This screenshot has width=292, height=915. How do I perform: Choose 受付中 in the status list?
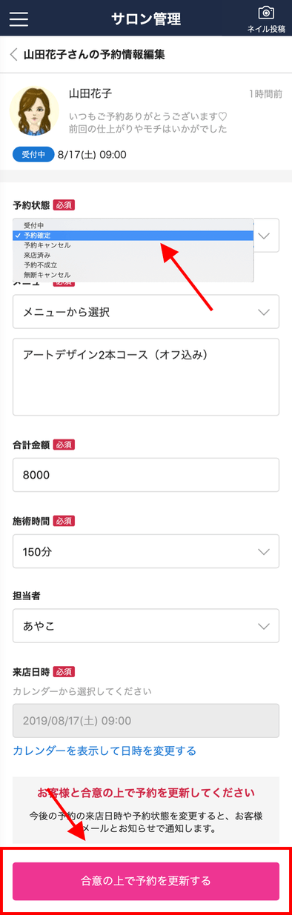[x=133, y=224]
